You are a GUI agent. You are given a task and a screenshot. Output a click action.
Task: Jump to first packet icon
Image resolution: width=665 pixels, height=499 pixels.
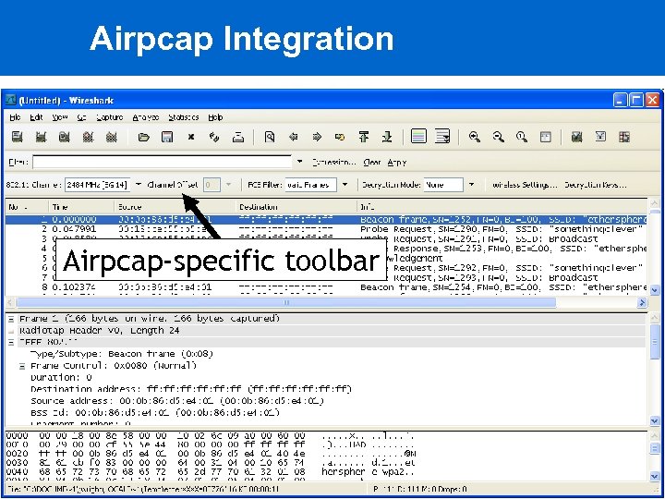[x=364, y=137]
